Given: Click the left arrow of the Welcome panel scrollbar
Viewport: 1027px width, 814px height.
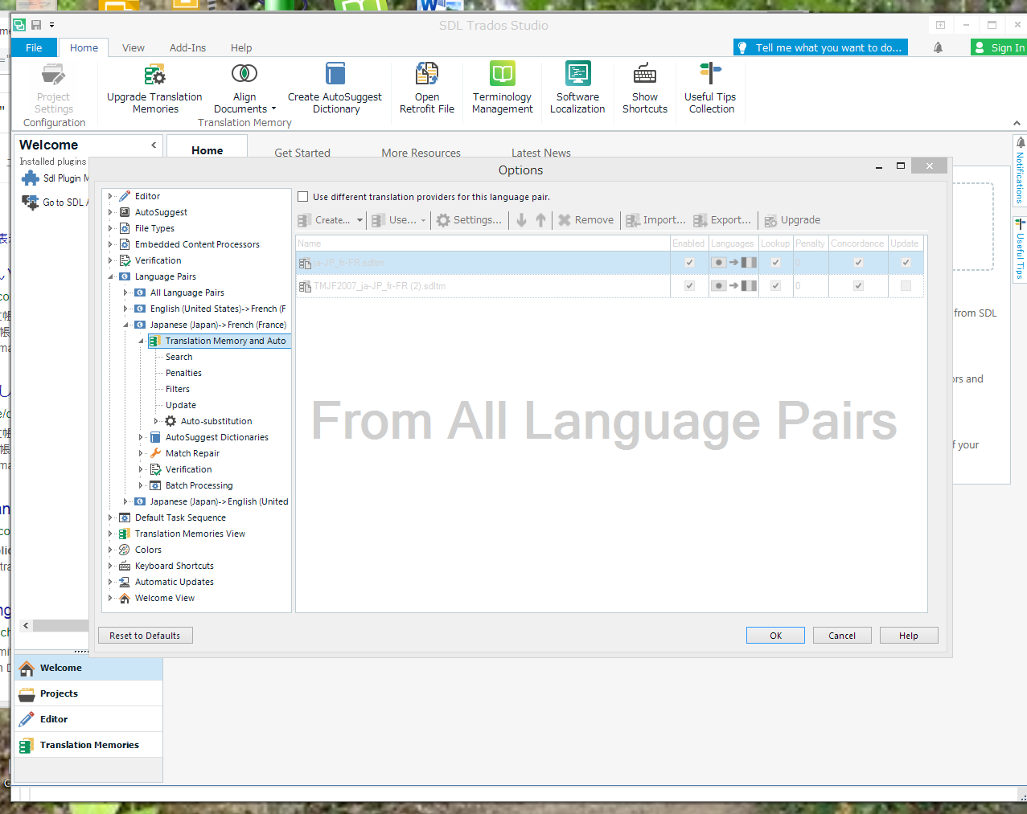Looking at the screenshot, I should click(x=26, y=625).
